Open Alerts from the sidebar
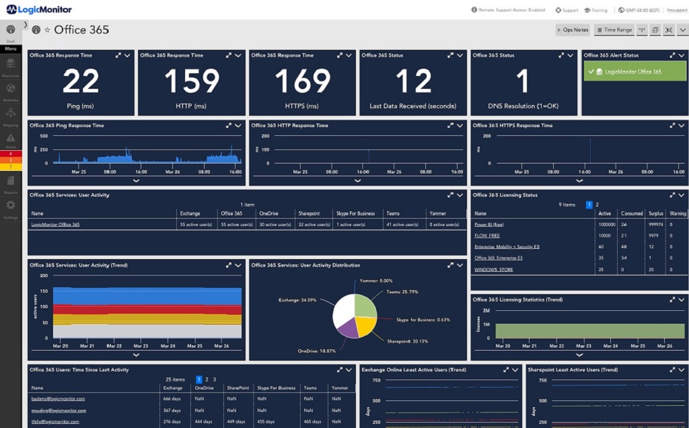This screenshot has width=689, height=428. coord(11,141)
